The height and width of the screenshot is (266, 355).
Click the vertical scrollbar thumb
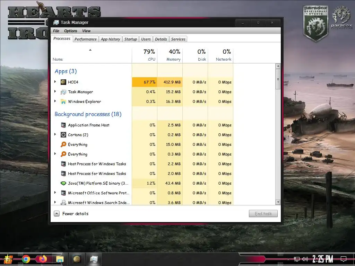pyautogui.click(x=278, y=79)
